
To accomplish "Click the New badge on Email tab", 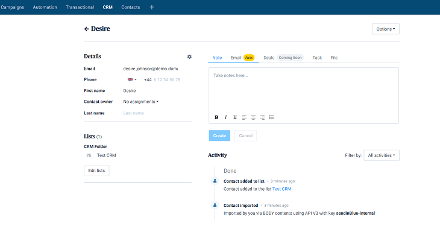I will (249, 58).
